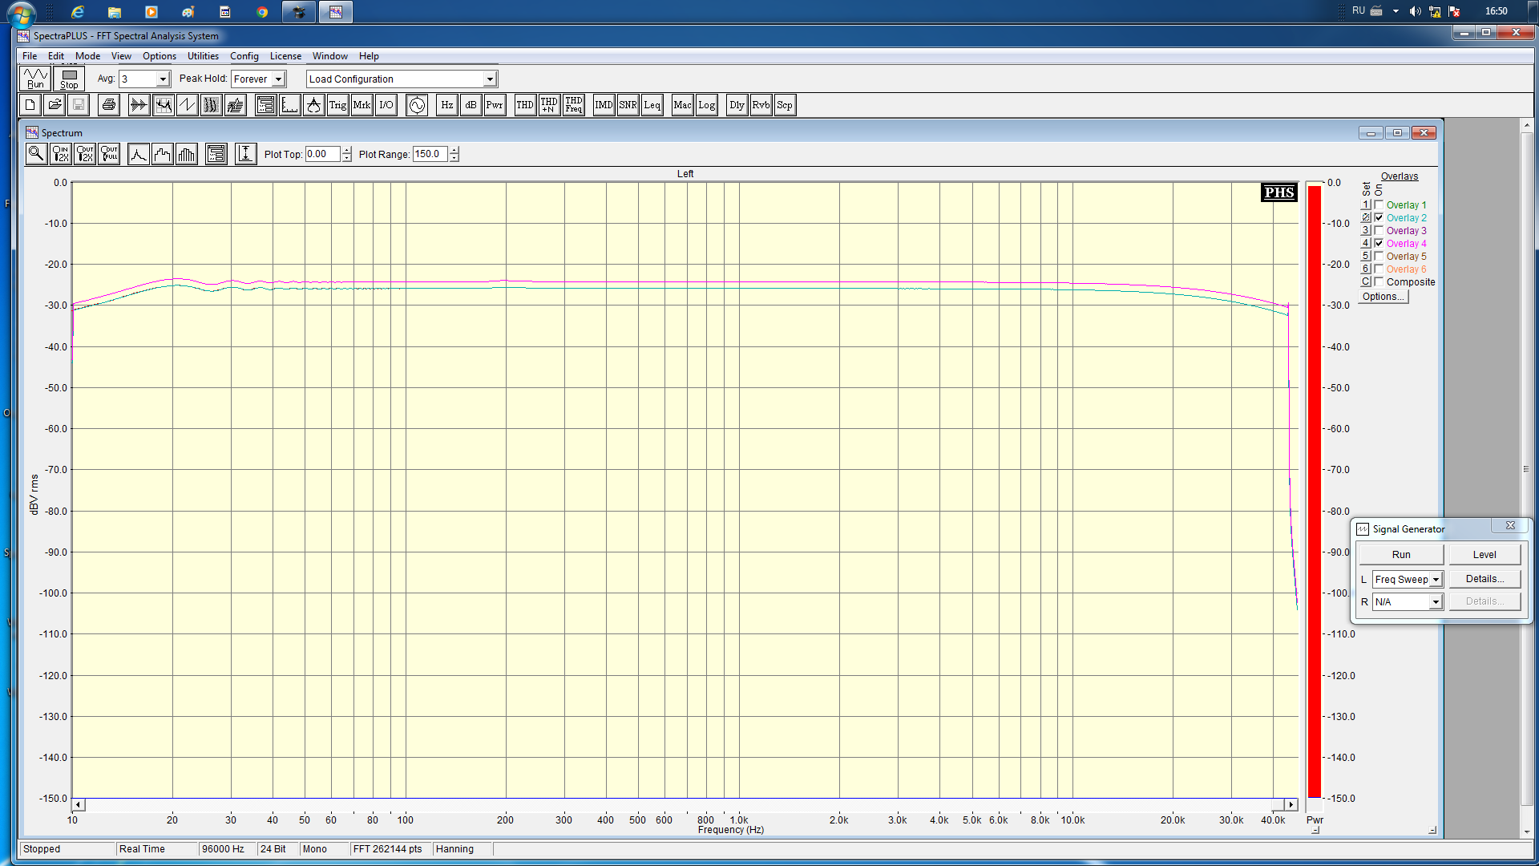Click the zoom IN 2X icon
1539x866 pixels.
61,154
